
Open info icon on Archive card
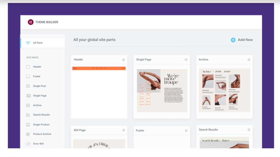point(249,60)
